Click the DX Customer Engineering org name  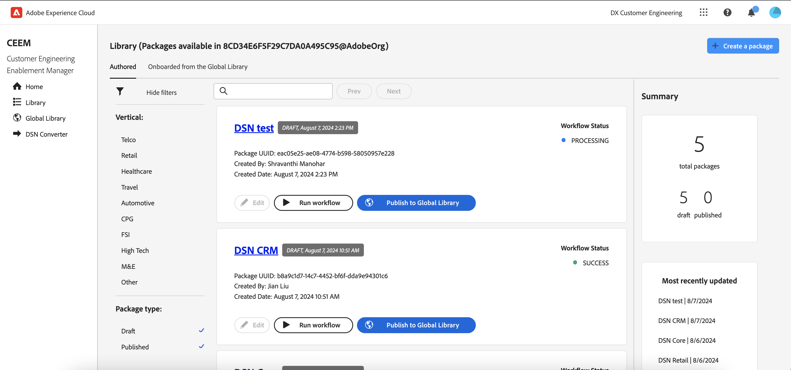[x=646, y=13]
